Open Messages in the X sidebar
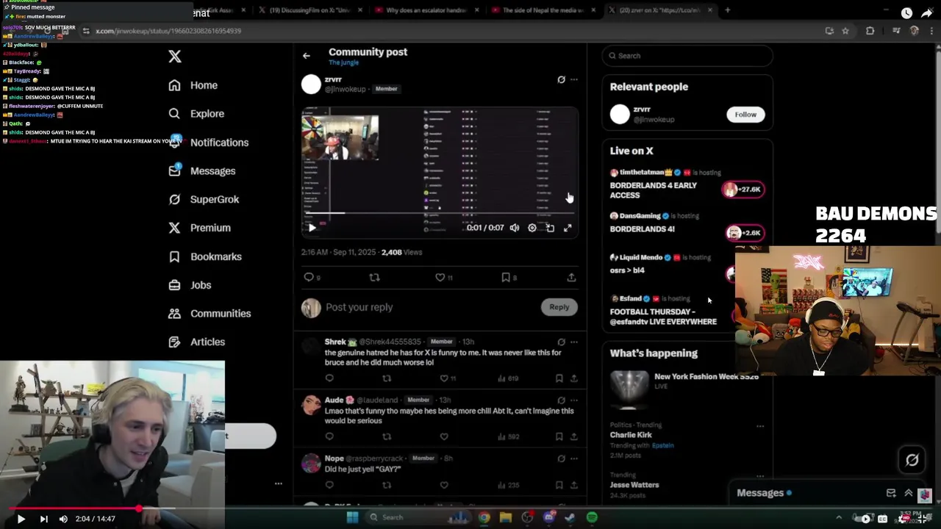The width and height of the screenshot is (941, 529). (x=201, y=171)
